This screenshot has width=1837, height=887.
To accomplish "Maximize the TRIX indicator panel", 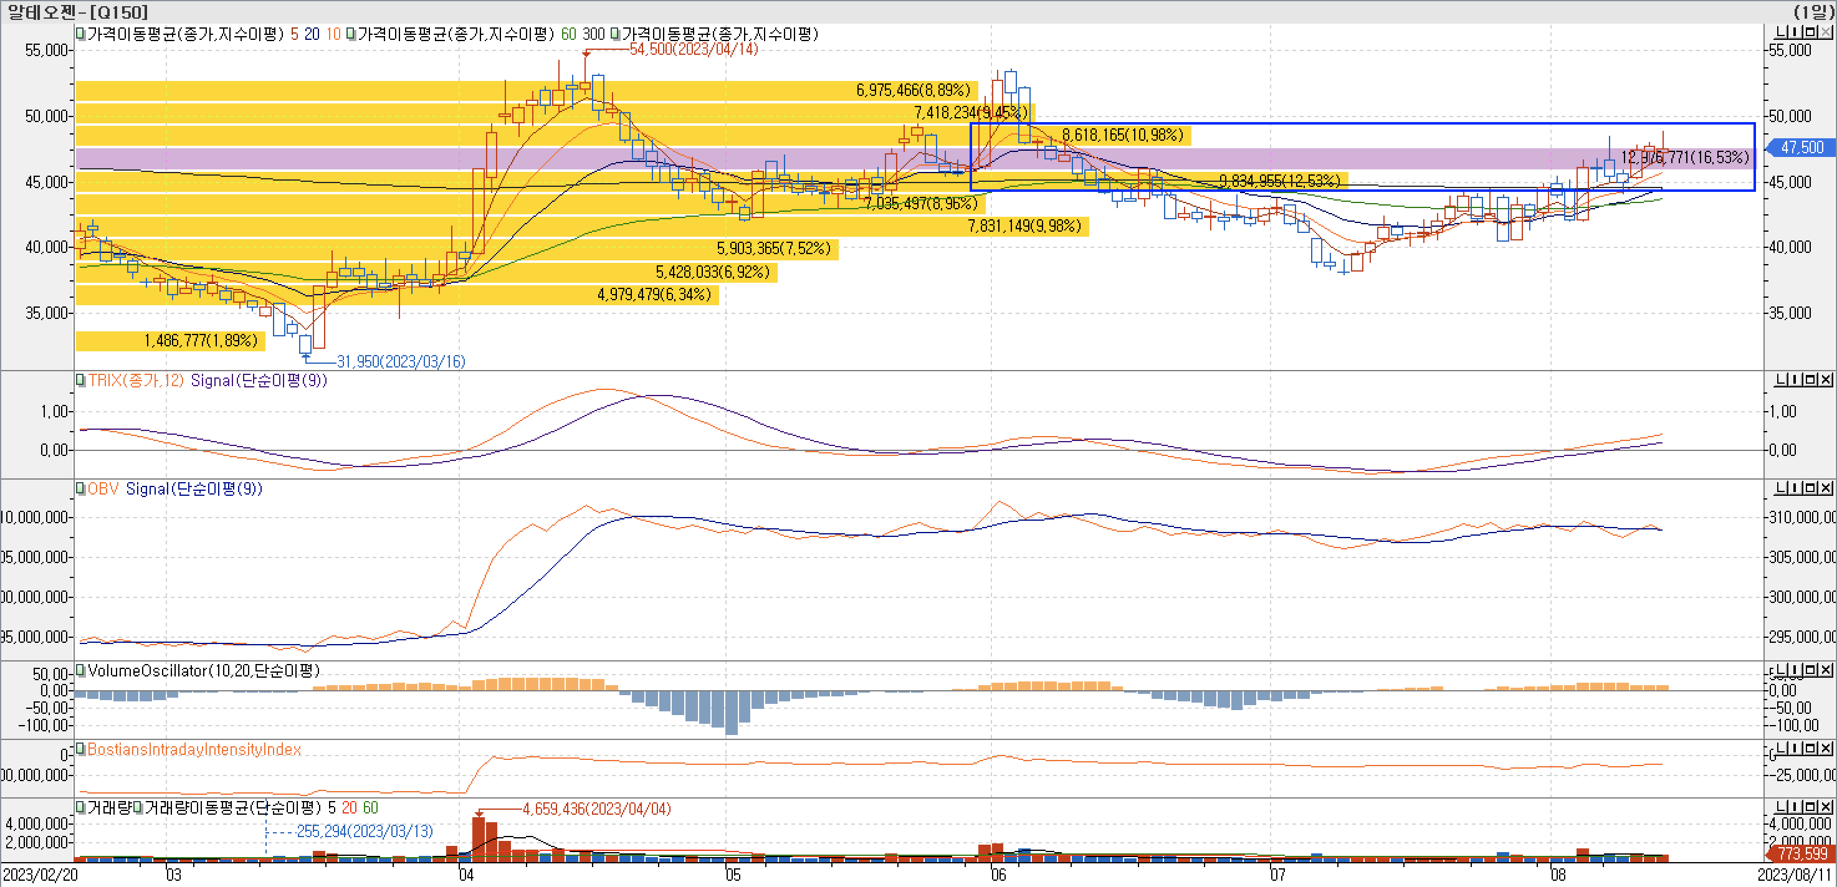I will point(1811,379).
